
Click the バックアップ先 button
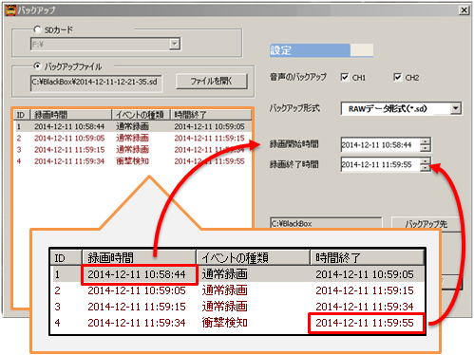pyautogui.click(x=426, y=223)
